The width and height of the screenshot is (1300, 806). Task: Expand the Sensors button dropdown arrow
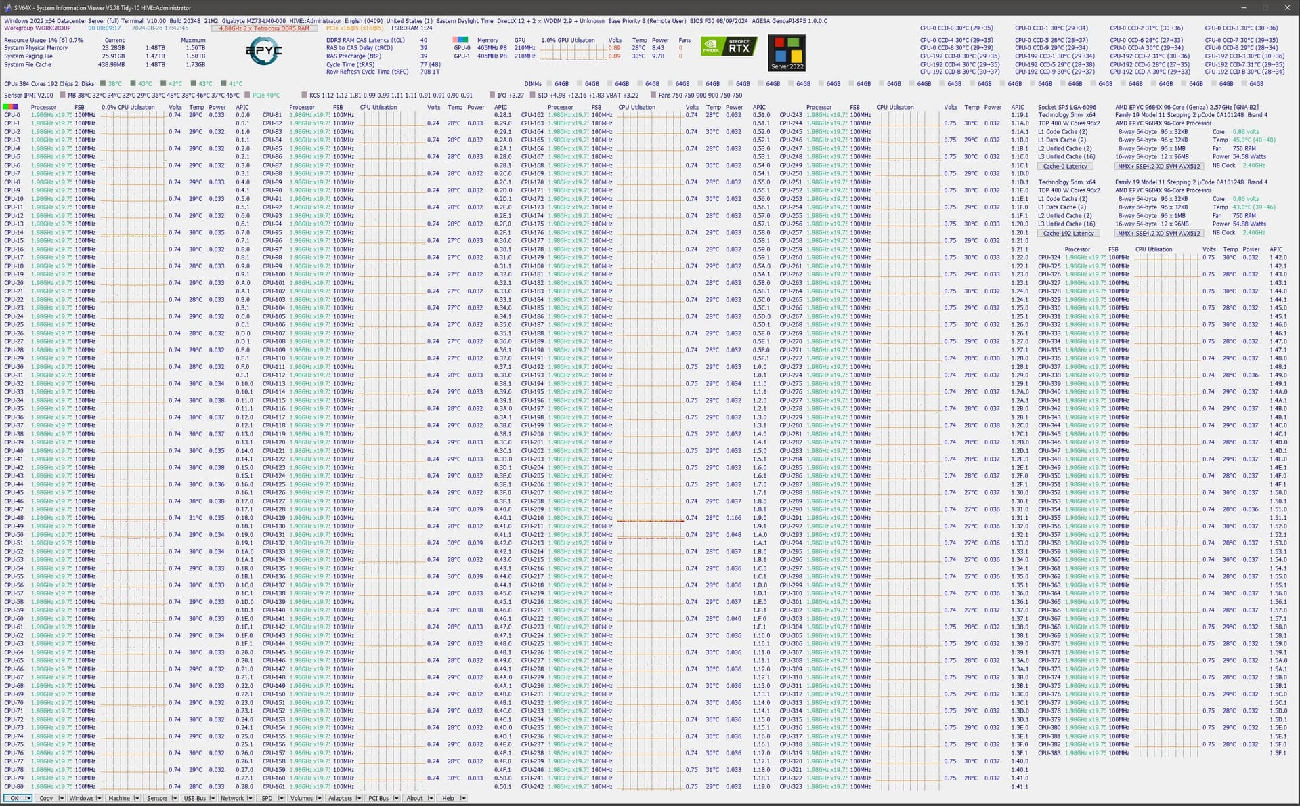pyautogui.click(x=175, y=798)
